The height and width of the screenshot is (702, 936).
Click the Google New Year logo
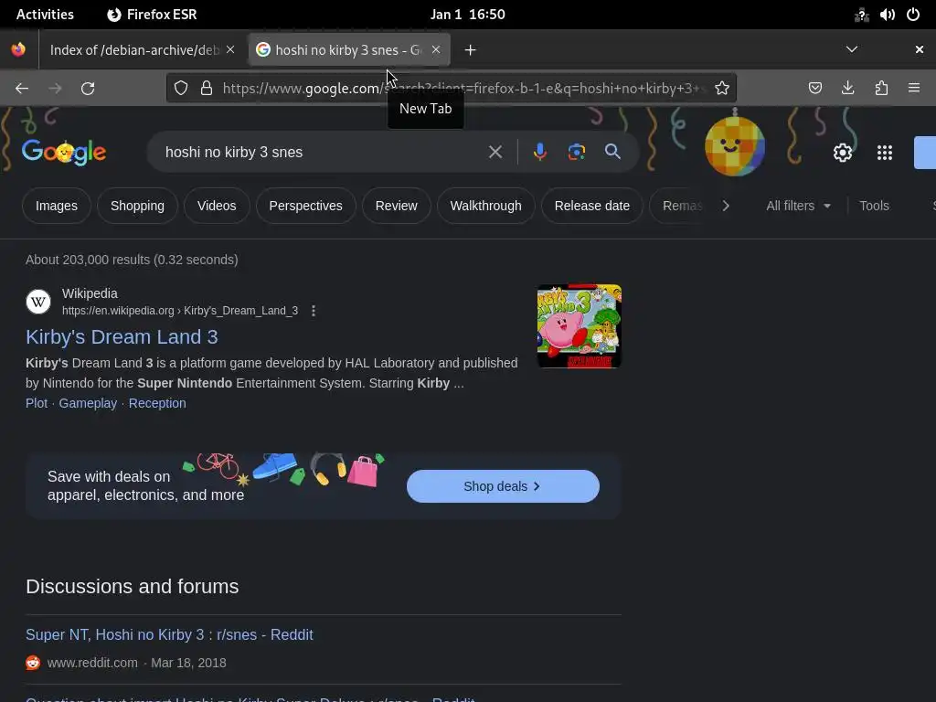[x=64, y=153]
